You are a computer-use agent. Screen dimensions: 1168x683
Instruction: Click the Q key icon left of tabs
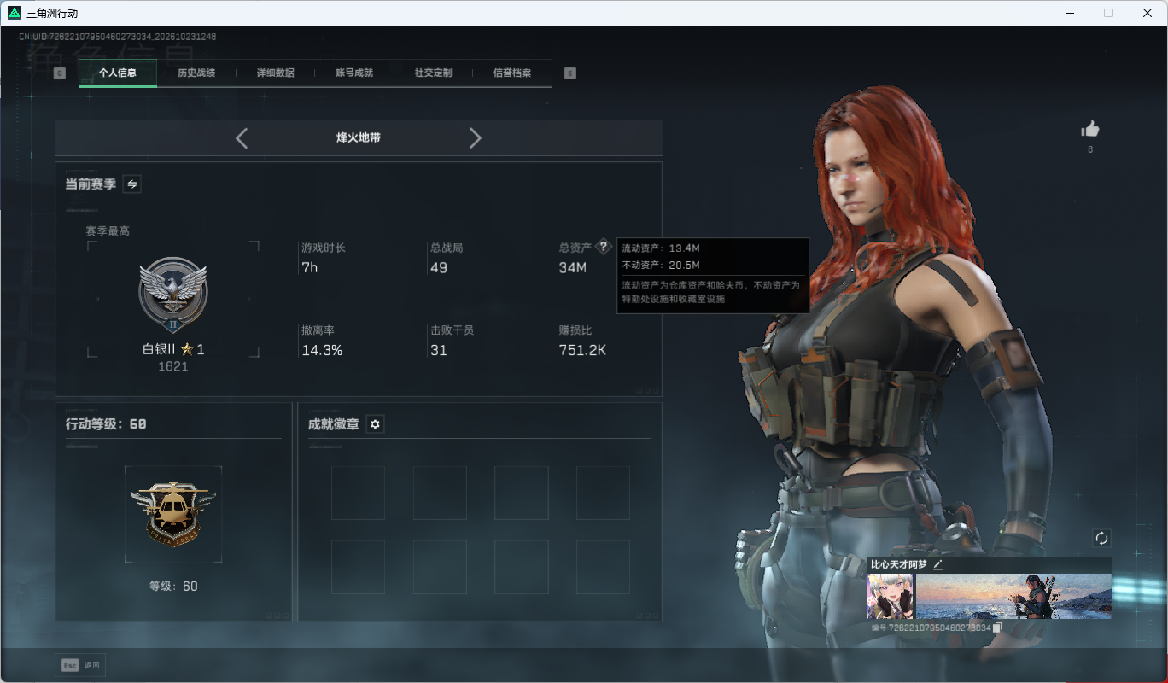click(x=60, y=73)
